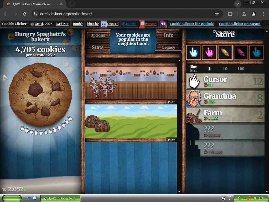The width and height of the screenshot is (269, 202).
Task: Open the Legacy menu
Action: [x=168, y=47]
